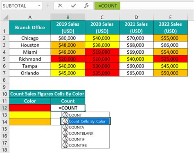Click the Enter checkmark formula bar icon
This screenshot has height=153, width=194.
tap(73, 6)
